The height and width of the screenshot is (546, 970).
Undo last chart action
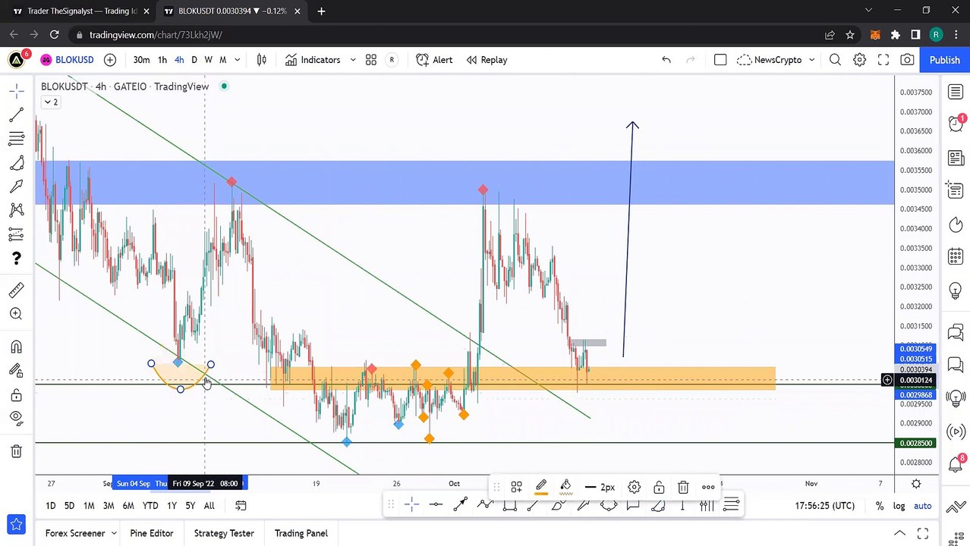[666, 60]
